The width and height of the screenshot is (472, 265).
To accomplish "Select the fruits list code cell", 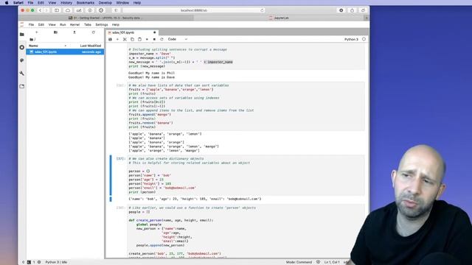I will tap(246, 106).
